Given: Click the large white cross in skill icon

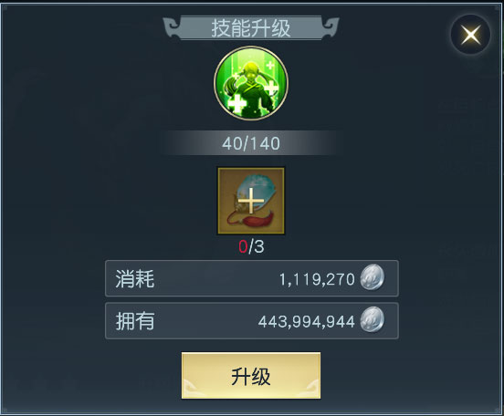Looking at the screenshot, I should point(237,104).
